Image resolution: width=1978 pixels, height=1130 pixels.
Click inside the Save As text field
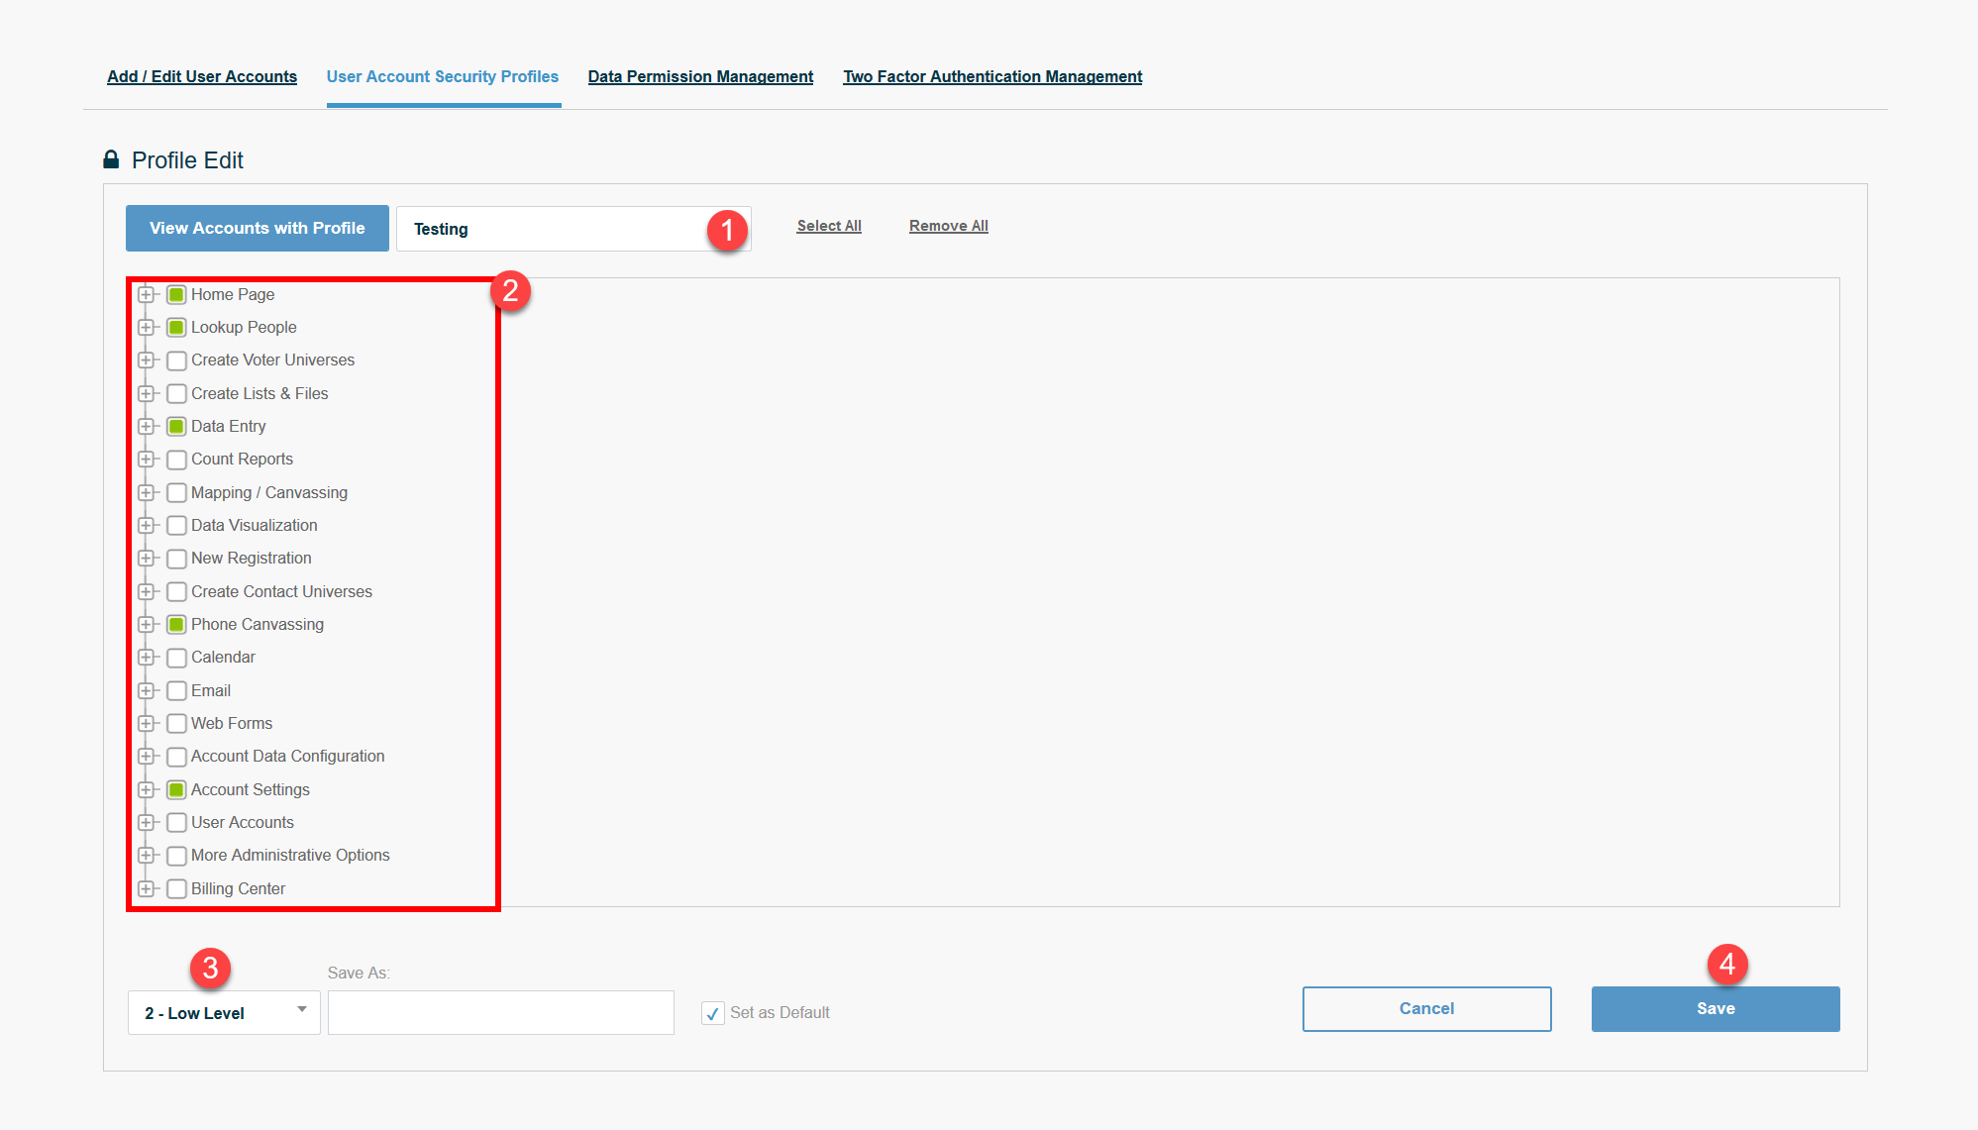click(500, 1012)
